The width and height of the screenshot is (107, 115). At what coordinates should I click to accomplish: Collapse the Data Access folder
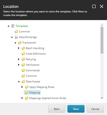[19, 82]
